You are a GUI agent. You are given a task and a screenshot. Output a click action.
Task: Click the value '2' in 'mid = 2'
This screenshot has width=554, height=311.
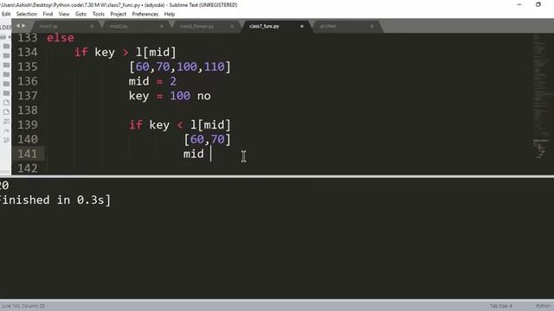pyautogui.click(x=173, y=81)
